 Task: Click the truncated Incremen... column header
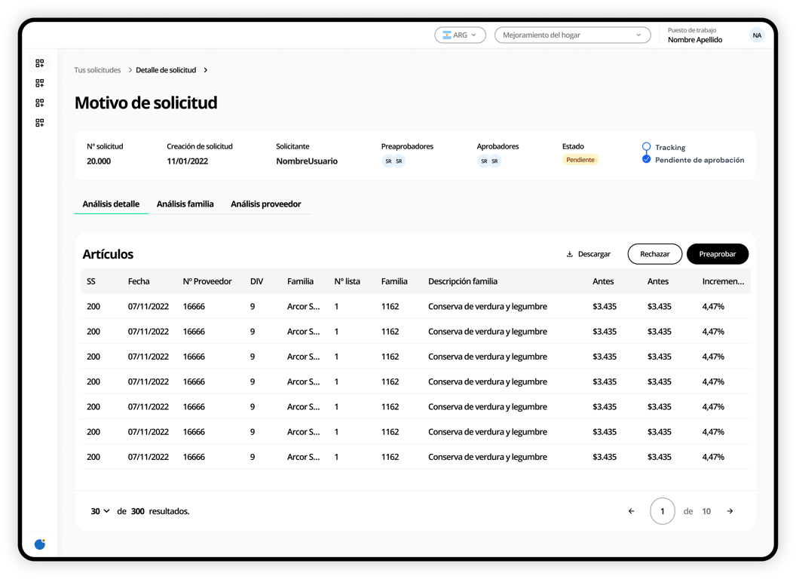[723, 281]
